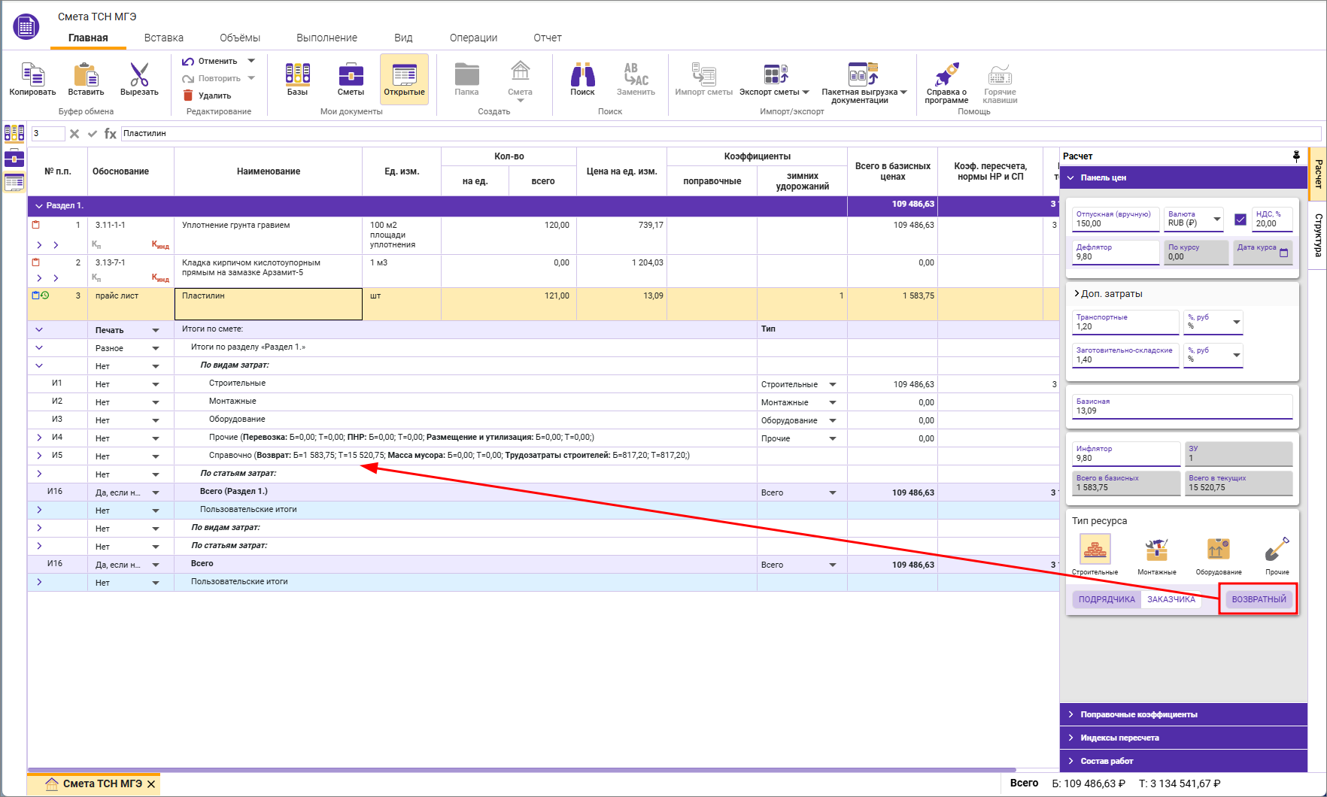This screenshot has width=1327, height=797.
Task: Pin the Расчет panel with pushpin
Action: click(1296, 156)
